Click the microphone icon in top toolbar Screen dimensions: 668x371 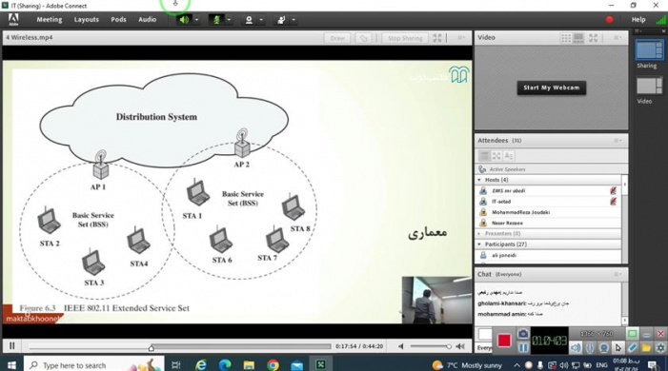click(216, 20)
